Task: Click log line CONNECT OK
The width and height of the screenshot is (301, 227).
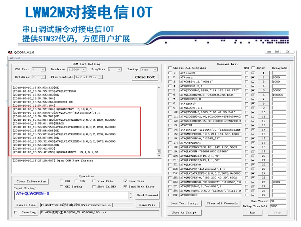Action: tap(43, 102)
